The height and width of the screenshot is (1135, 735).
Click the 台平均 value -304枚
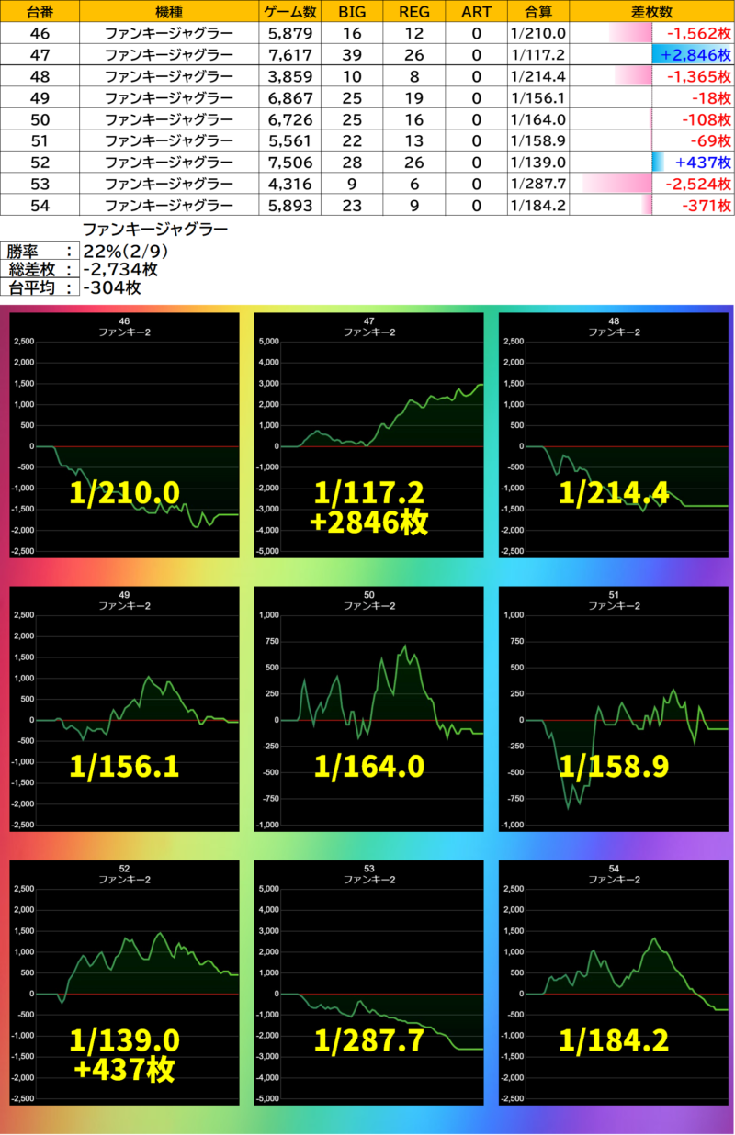[x=111, y=287]
